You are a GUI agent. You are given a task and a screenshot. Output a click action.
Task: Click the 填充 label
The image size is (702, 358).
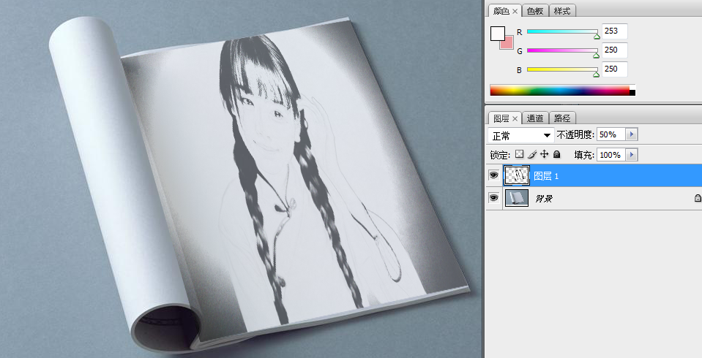coord(584,155)
